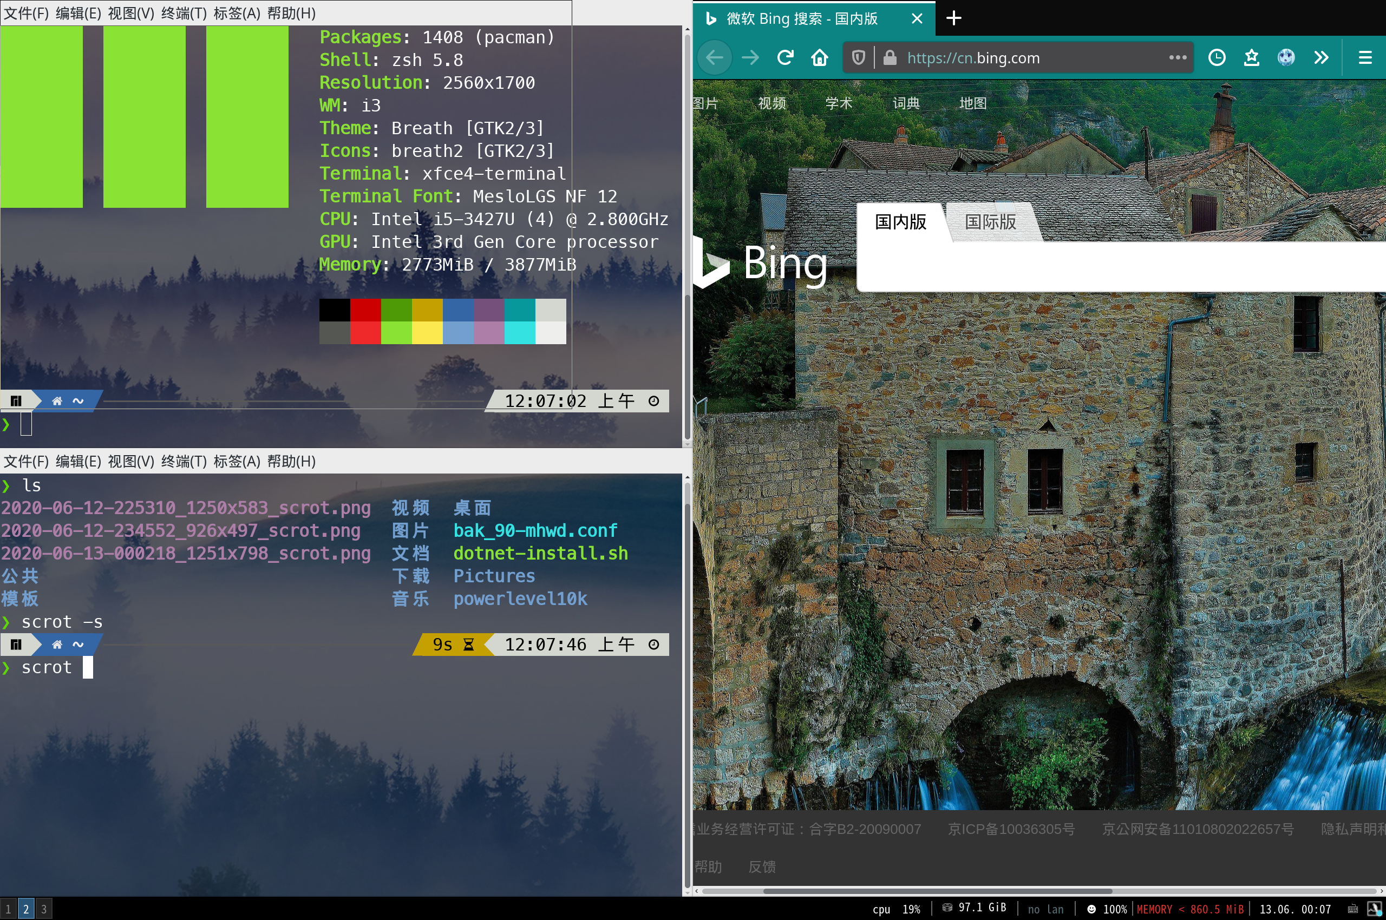Screen dimensions: 1386x920
Task: Open page actions three-dot menu
Action: tap(1178, 57)
